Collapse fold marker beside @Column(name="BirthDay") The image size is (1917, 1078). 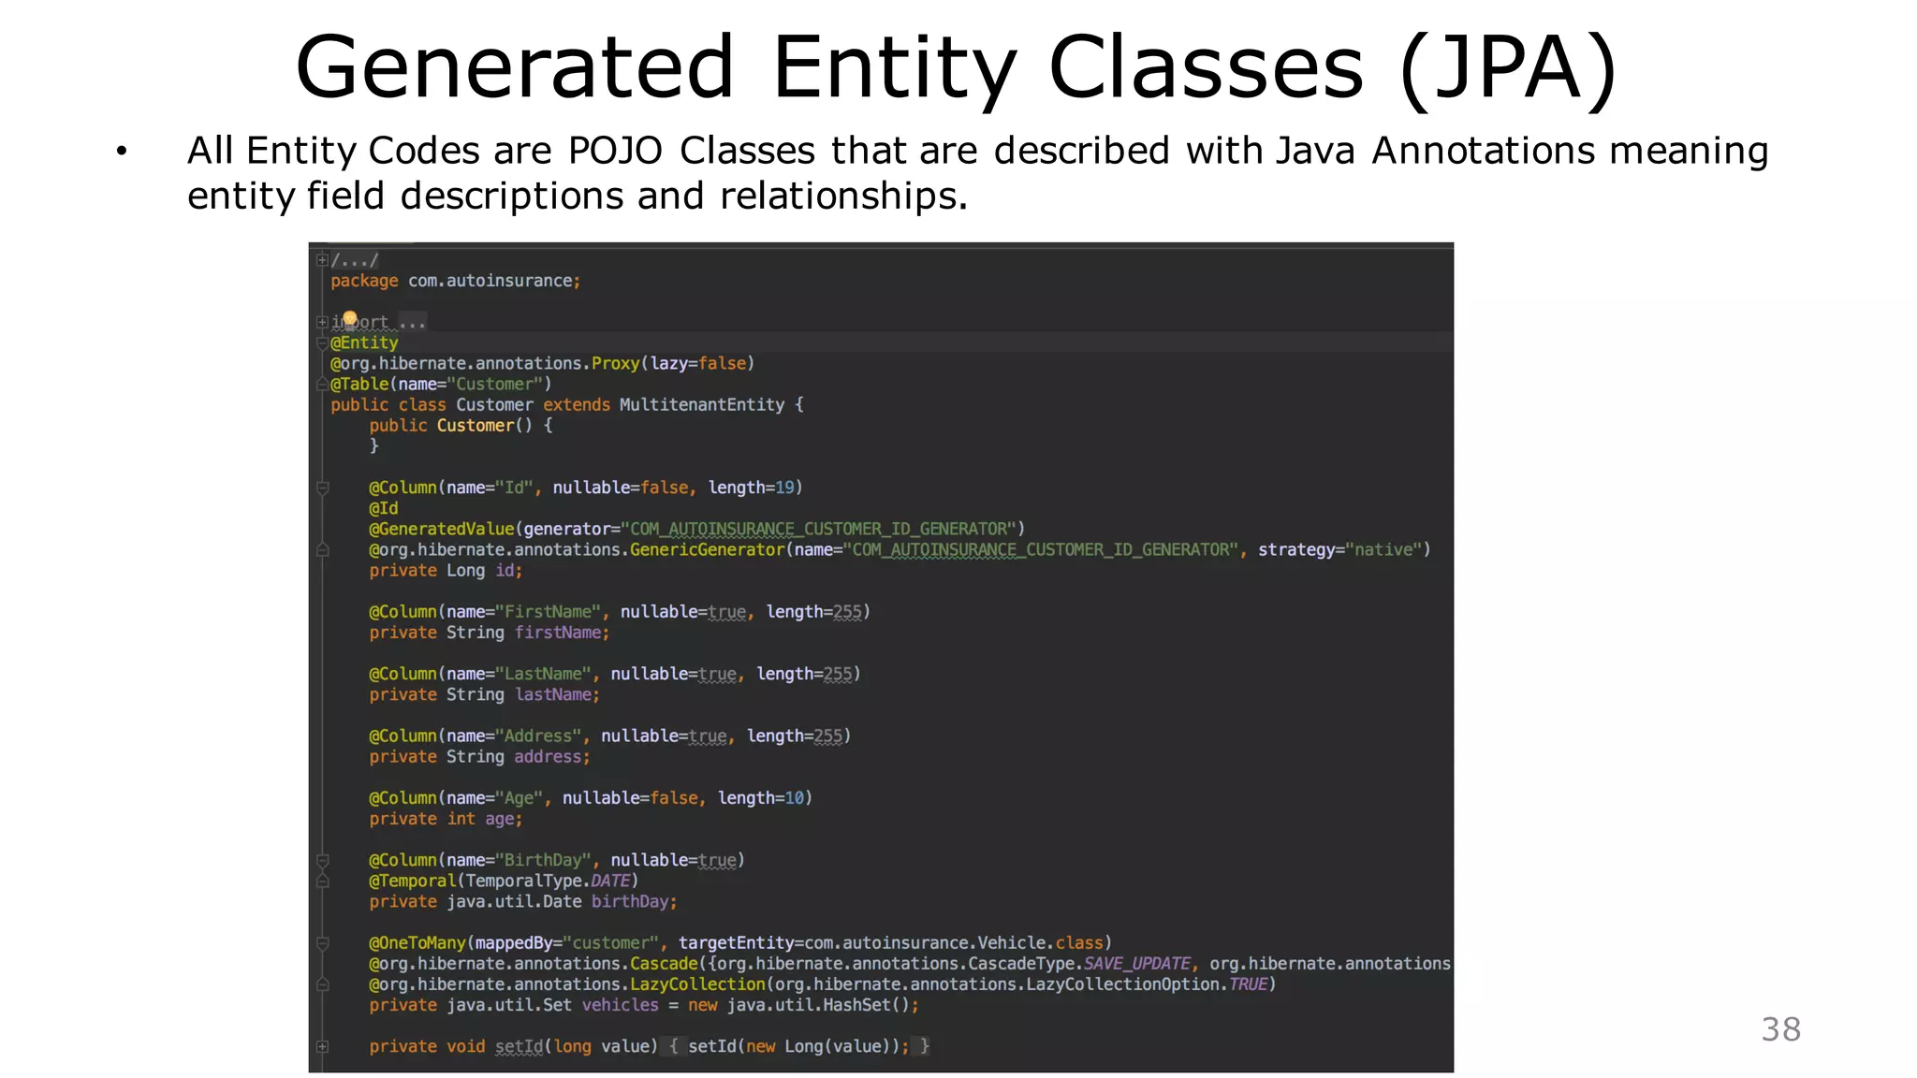coord(322,860)
